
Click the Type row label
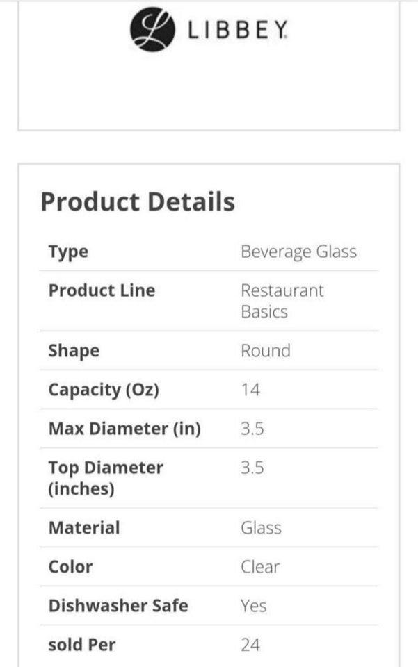coord(68,252)
